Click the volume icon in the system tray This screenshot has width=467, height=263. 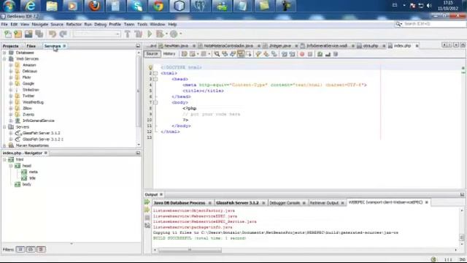click(x=429, y=5)
